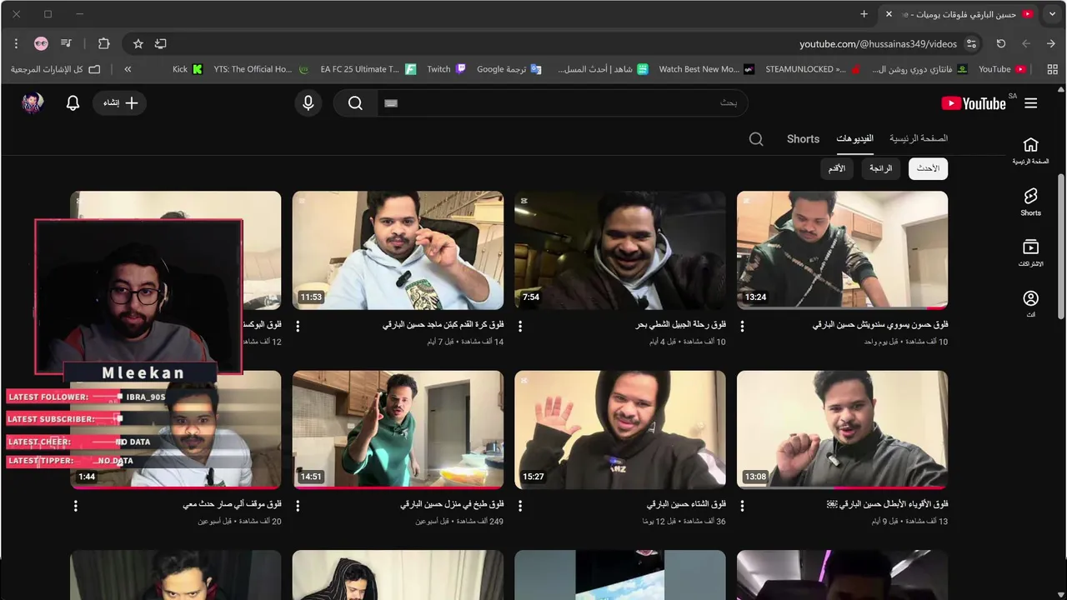The image size is (1067, 600).
Task: Open You page in sidebar
Action: coord(1031,303)
